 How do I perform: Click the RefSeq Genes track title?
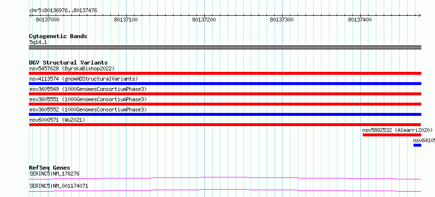coord(49,168)
